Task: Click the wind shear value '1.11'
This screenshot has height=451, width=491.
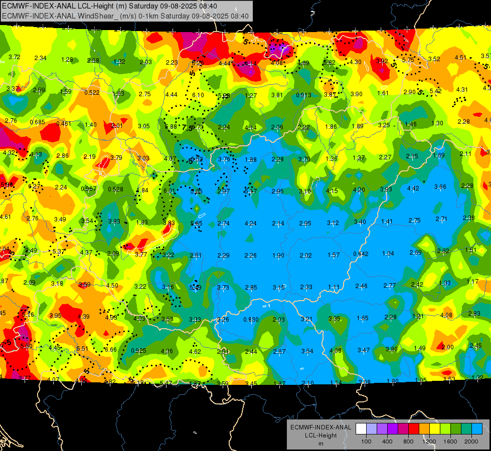Action: [x=334, y=287]
